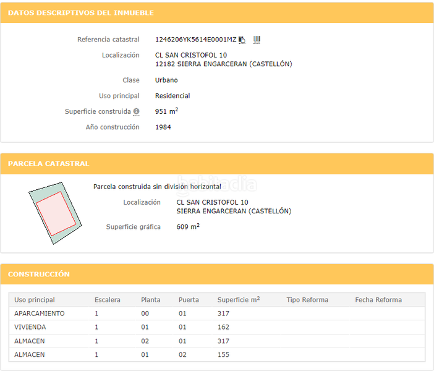Viewport: 434px width, 371px height.
Task: Select the APARCAMIENTO table row
Action: point(40,313)
